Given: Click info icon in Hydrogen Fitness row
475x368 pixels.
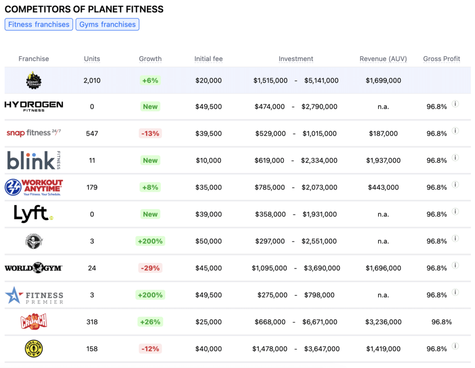Looking at the screenshot, I should [455, 104].
